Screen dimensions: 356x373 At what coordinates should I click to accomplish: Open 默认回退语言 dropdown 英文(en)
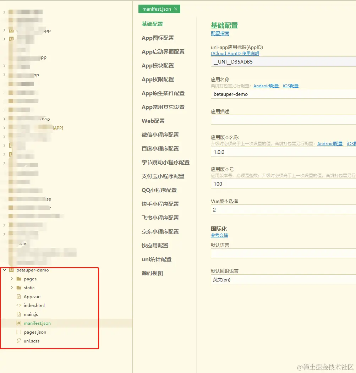click(283, 280)
